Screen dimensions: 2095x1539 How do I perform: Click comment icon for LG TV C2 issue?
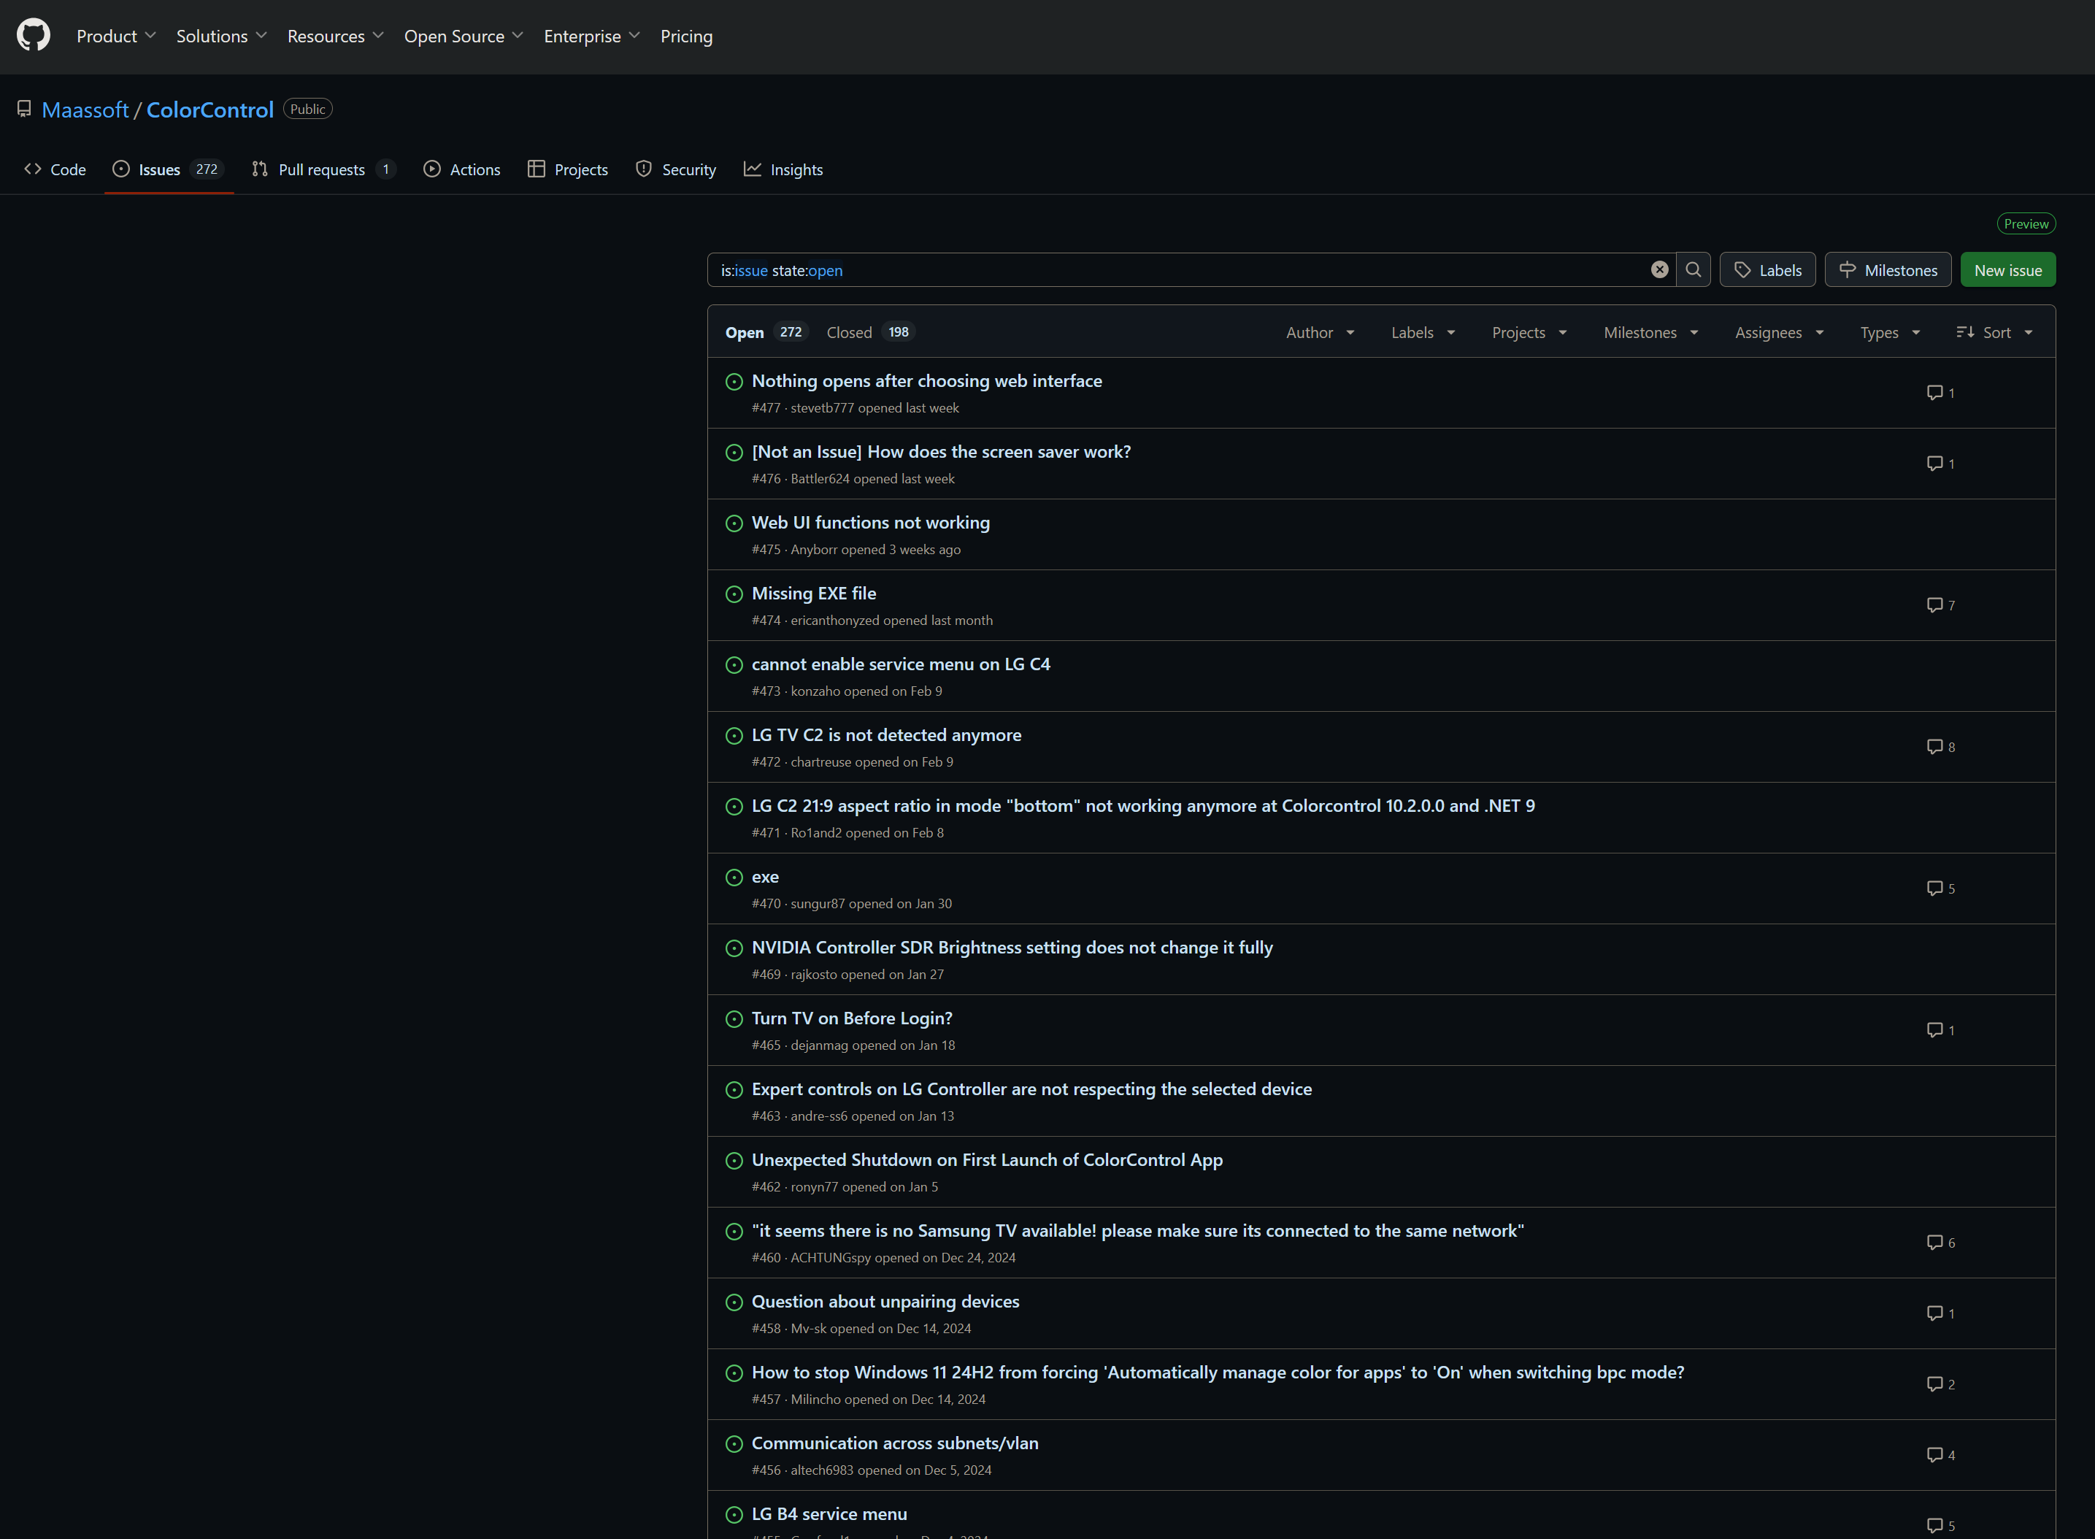1934,747
